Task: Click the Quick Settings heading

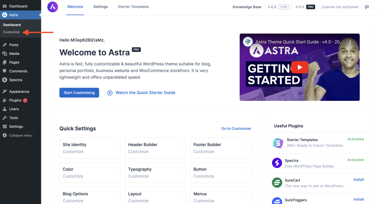Action: click(x=78, y=129)
